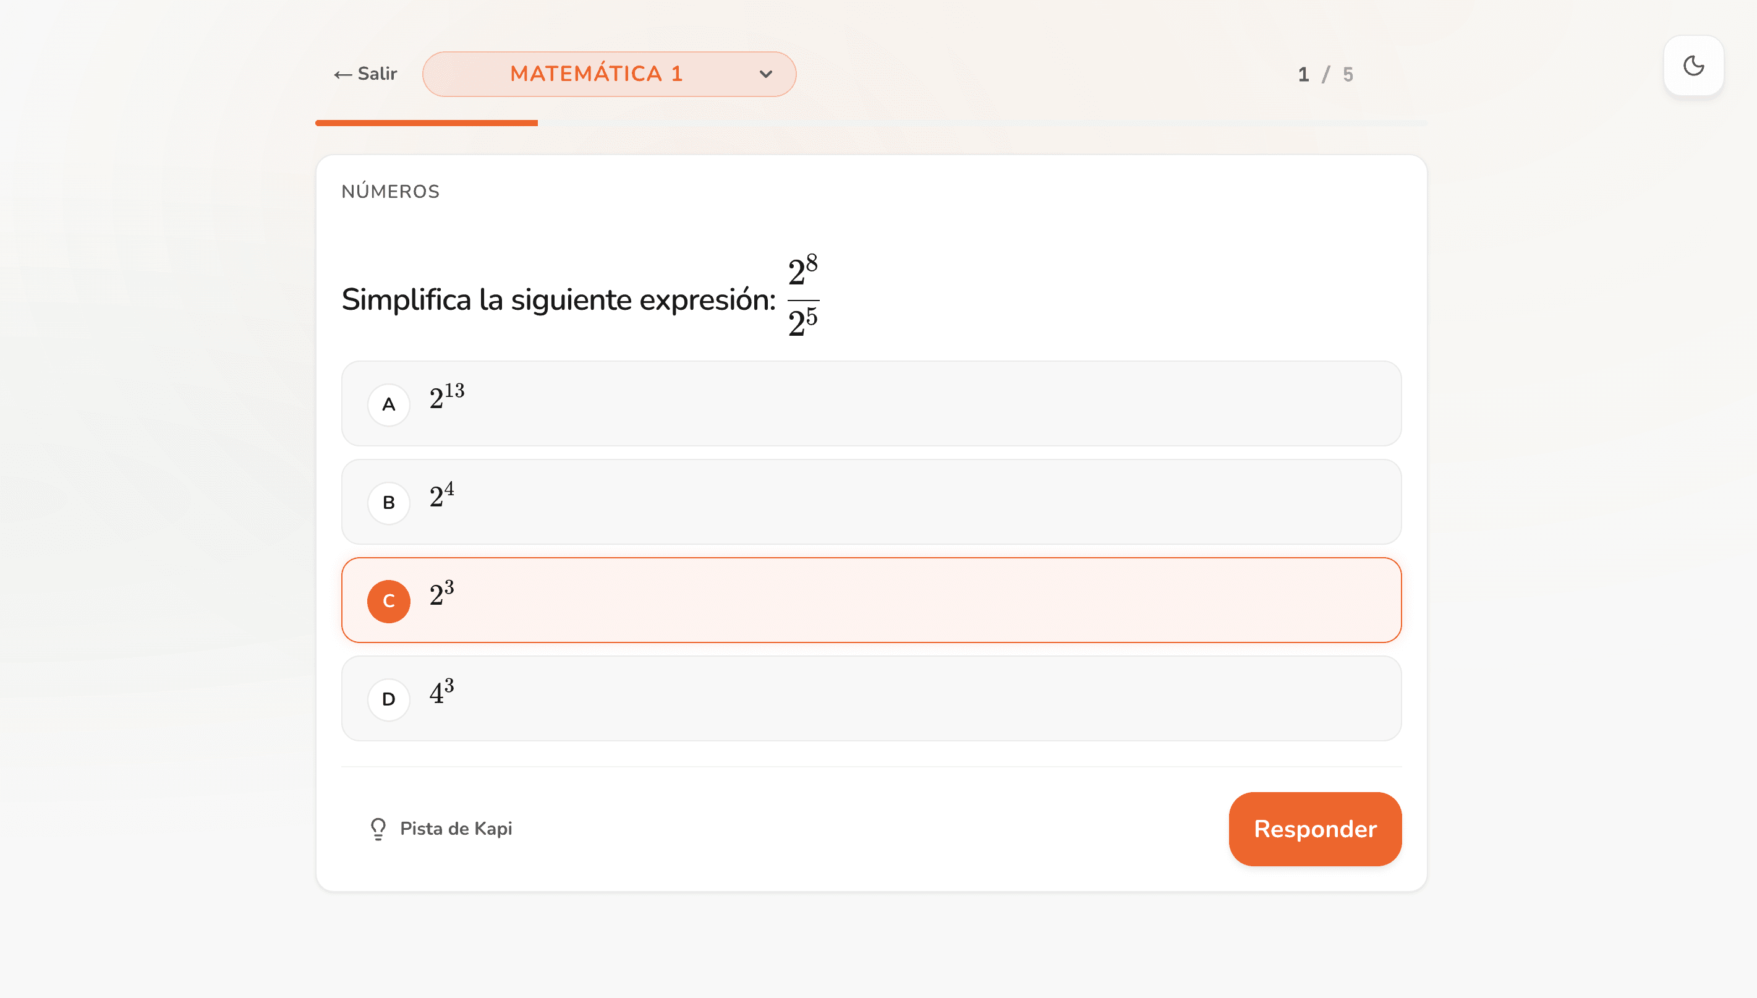Click the orange quiz progress bar

point(426,122)
